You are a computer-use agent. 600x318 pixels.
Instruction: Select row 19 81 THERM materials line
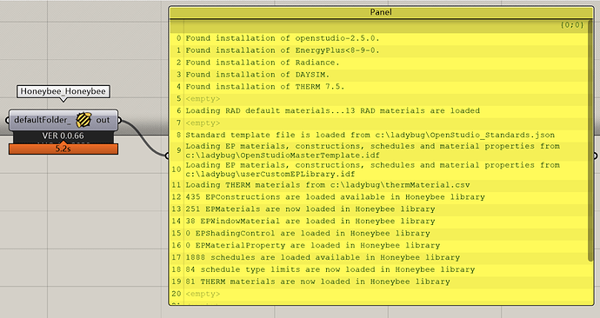click(379, 282)
